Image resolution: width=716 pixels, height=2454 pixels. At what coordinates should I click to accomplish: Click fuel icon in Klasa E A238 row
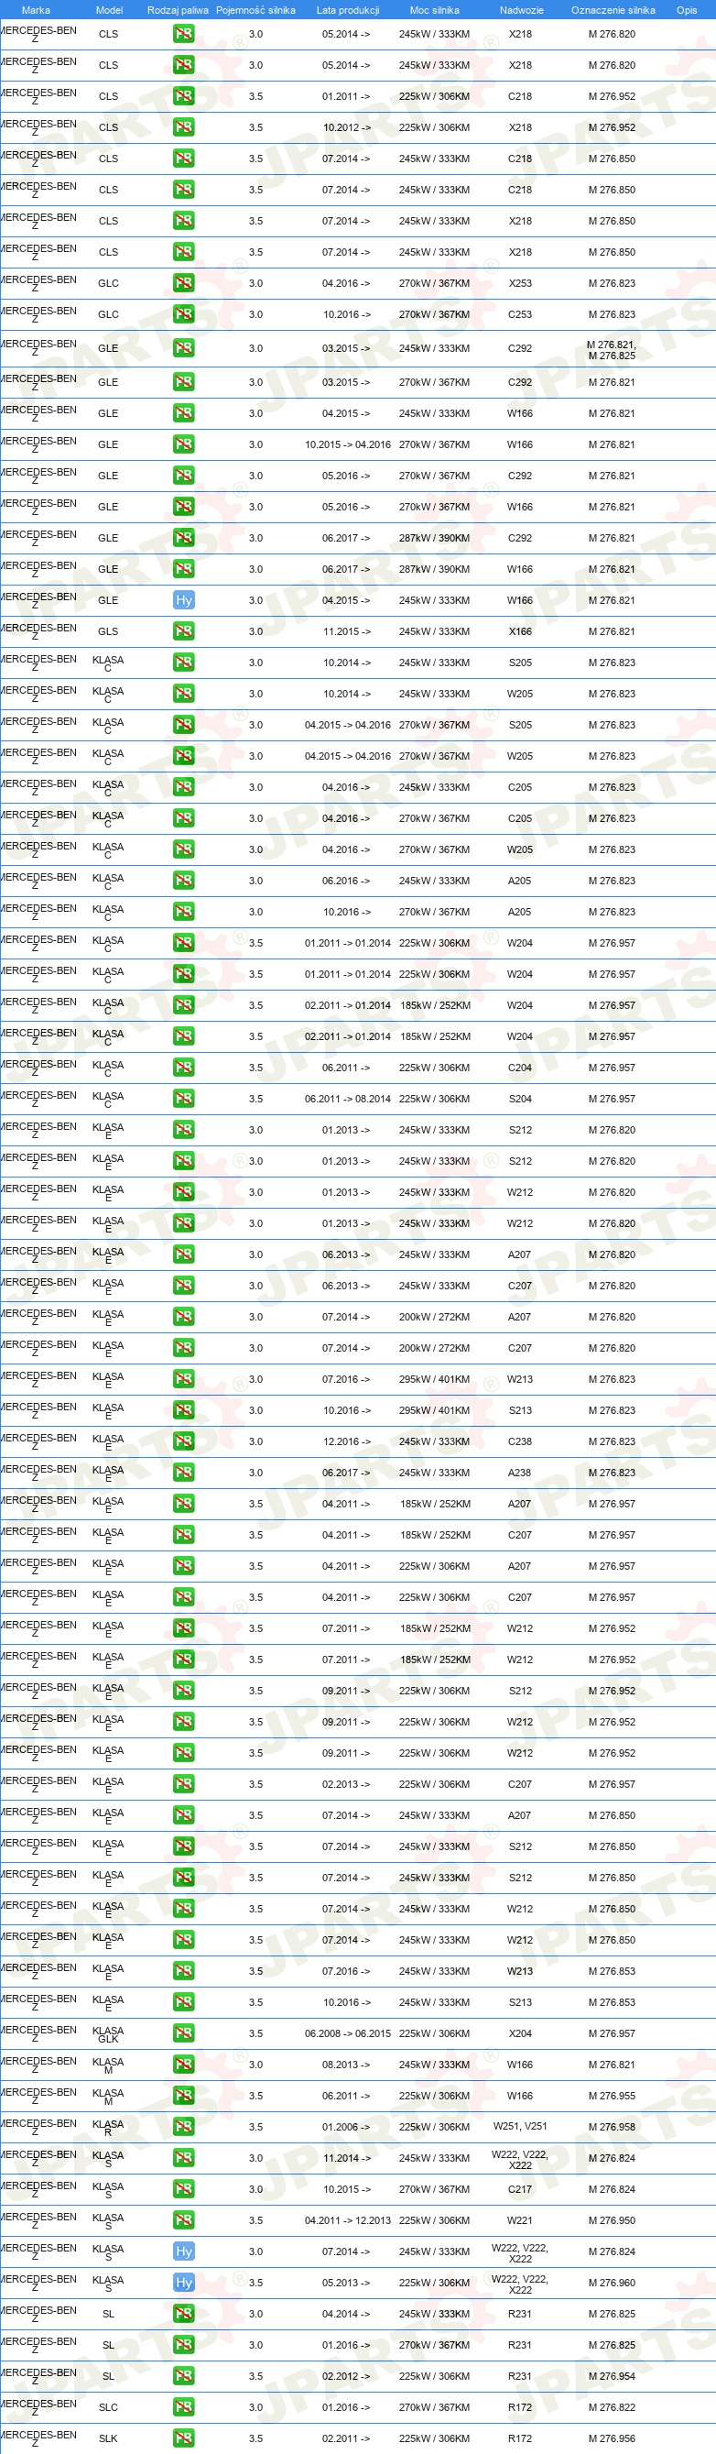click(184, 1473)
